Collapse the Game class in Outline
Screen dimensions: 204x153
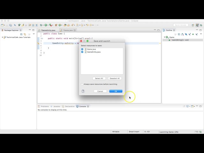[164, 37]
